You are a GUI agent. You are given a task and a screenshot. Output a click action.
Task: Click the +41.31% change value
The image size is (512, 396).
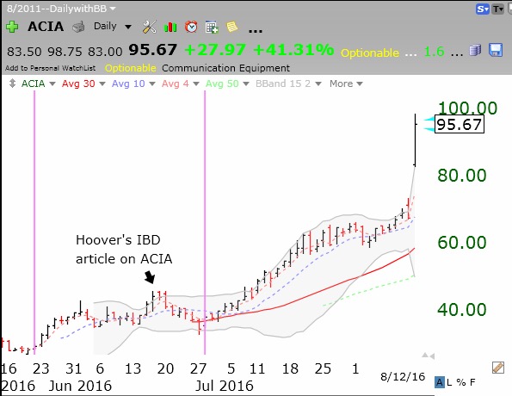pyautogui.click(x=293, y=50)
